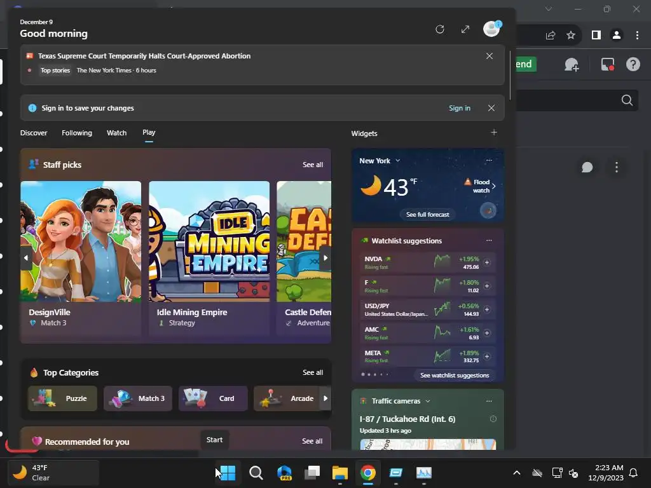Open Task View from the taskbar
Viewport: 651px width, 488px height.
coord(312,473)
